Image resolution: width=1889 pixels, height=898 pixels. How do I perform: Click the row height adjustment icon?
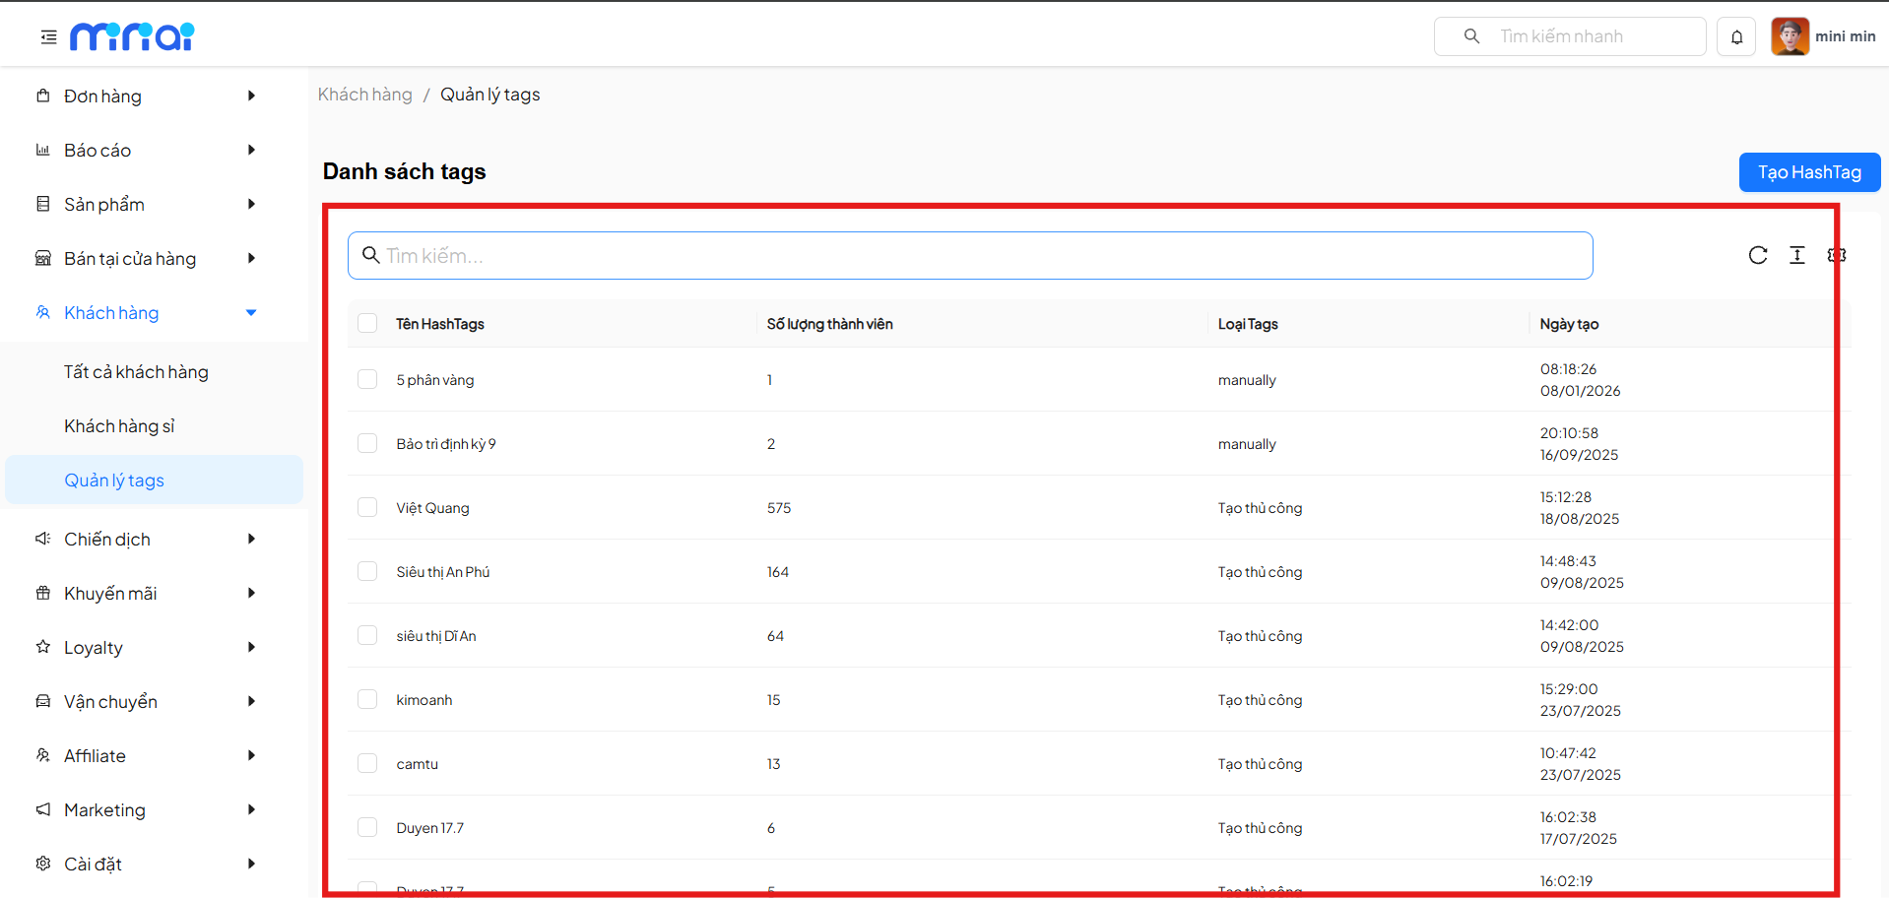pos(1796,256)
